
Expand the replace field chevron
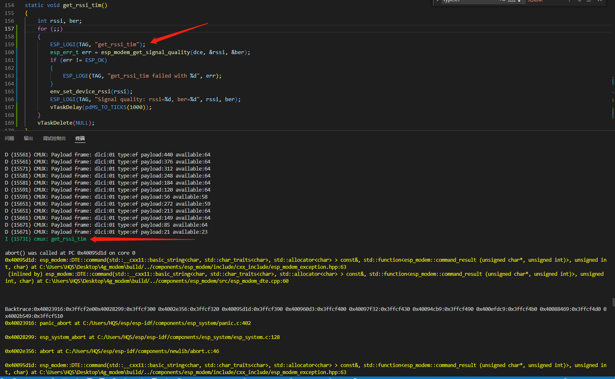tap(438, 2)
